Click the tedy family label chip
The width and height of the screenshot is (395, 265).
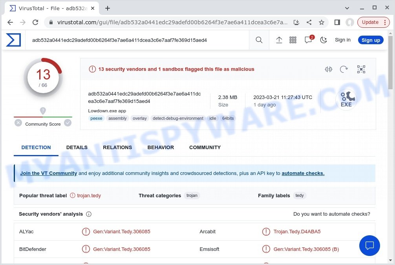click(x=300, y=195)
